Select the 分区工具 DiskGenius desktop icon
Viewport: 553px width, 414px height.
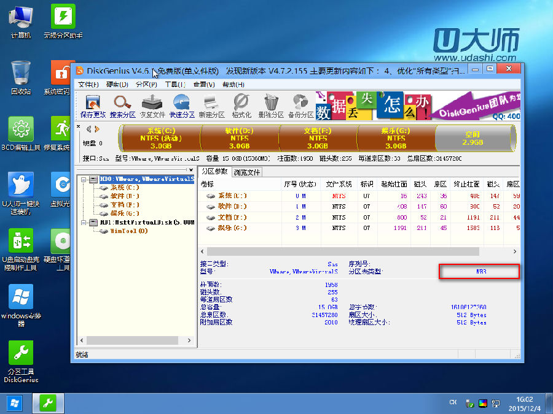pos(21,361)
